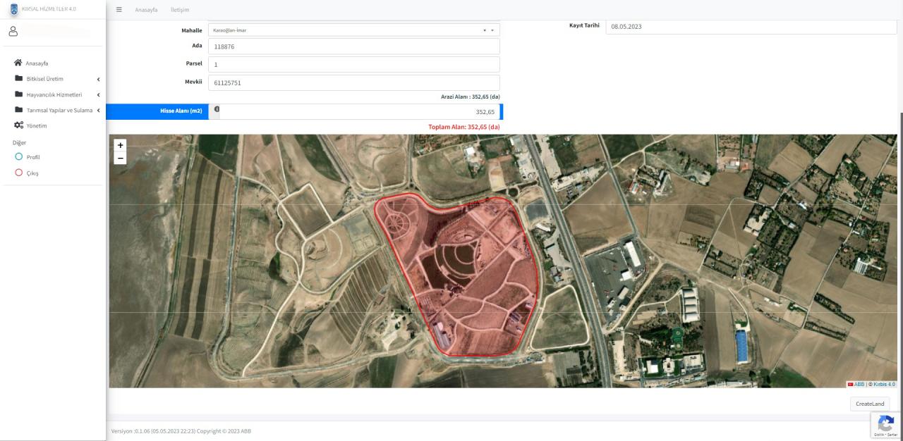Click the hamburger menu icon in top bar
Viewport: 903px width, 441px height.
[119, 9]
